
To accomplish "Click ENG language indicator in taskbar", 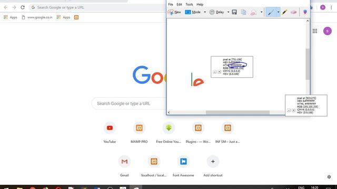I will pyautogui.click(x=301, y=187).
